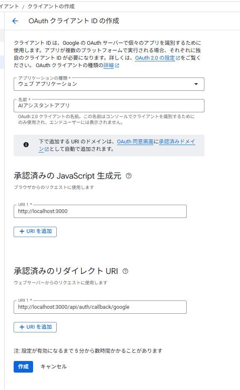Click the 作成 button

pos(23,367)
